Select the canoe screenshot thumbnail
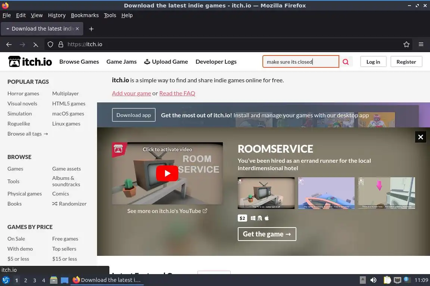The width and height of the screenshot is (430, 286). pos(326,193)
